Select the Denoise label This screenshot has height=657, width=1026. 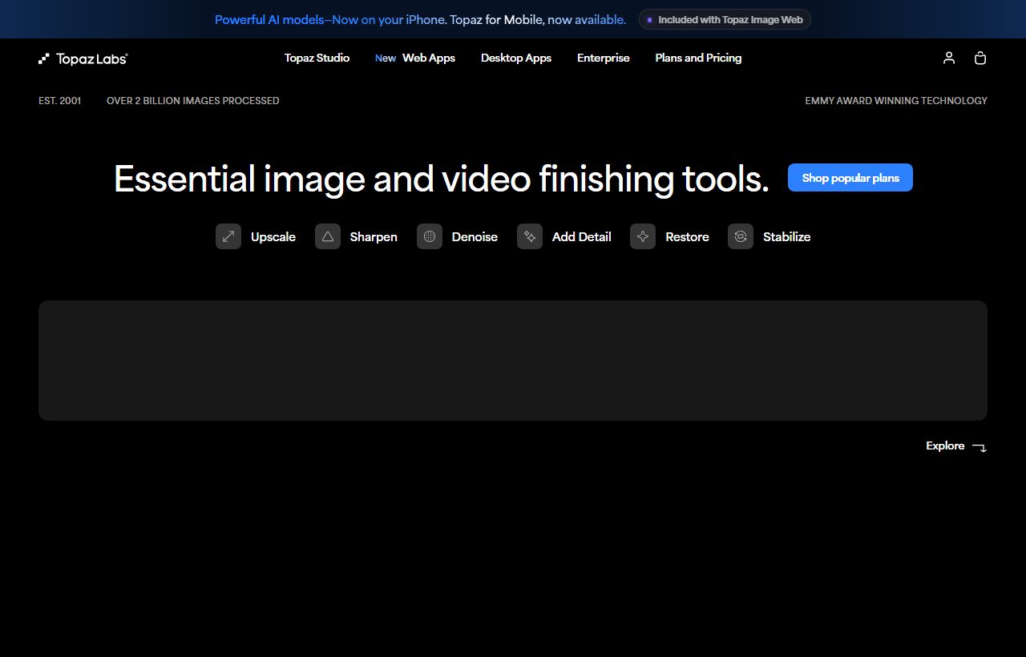coord(475,236)
